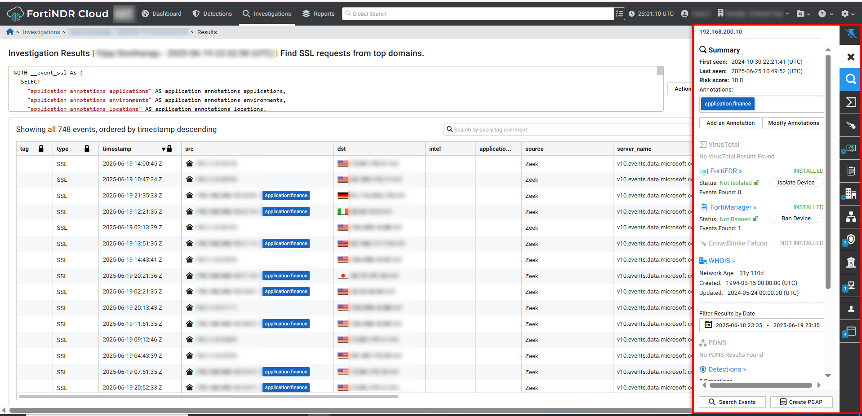Open the Help question mark dropdown
Image resolution: width=862 pixels, height=416 pixels.
point(824,13)
